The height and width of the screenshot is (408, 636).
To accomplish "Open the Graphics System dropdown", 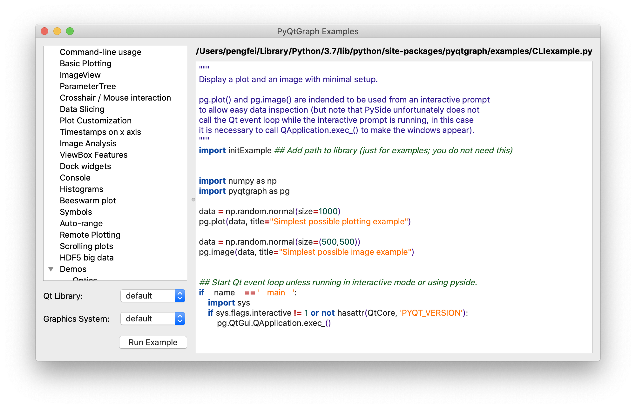I will click(x=153, y=319).
